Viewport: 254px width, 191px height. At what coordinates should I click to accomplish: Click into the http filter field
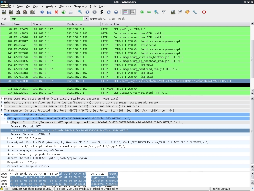pyautogui.click(x=47, y=19)
